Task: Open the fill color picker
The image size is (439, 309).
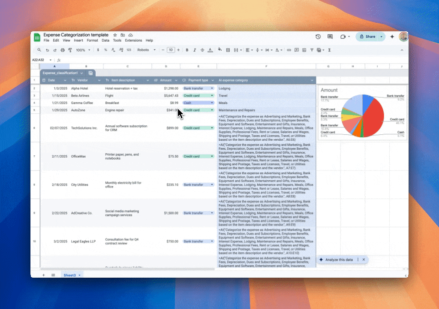Action: pos(220,50)
